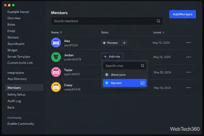Click the username casey#3456
The image size is (204, 136).
click(x=72, y=89)
